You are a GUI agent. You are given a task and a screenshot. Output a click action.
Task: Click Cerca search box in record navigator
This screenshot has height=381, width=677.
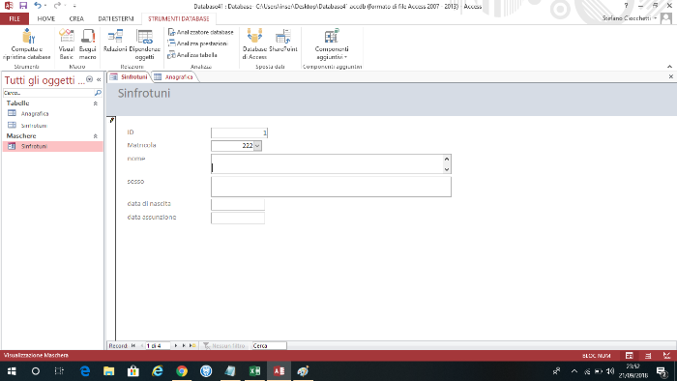(269, 345)
